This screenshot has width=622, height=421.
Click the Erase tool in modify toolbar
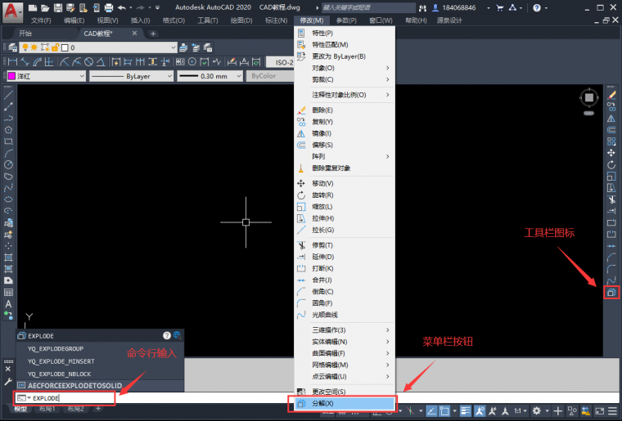click(611, 95)
